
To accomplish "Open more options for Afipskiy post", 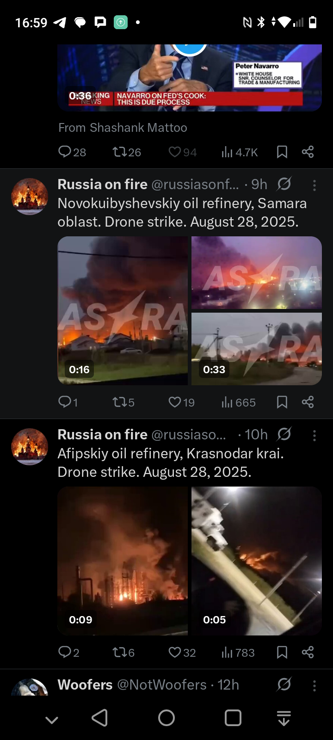I will pyautogui.click(x=314, y=435).
